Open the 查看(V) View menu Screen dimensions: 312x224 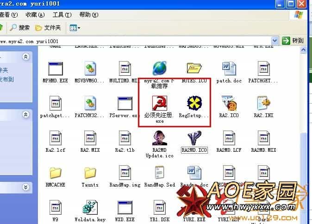(9, 15)
